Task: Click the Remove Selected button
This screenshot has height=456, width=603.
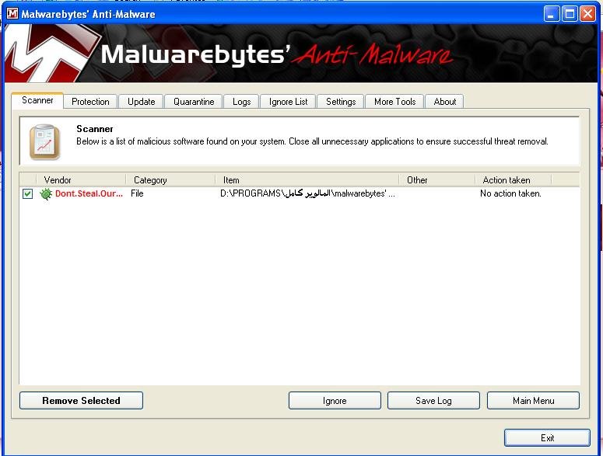Action: 81,400
